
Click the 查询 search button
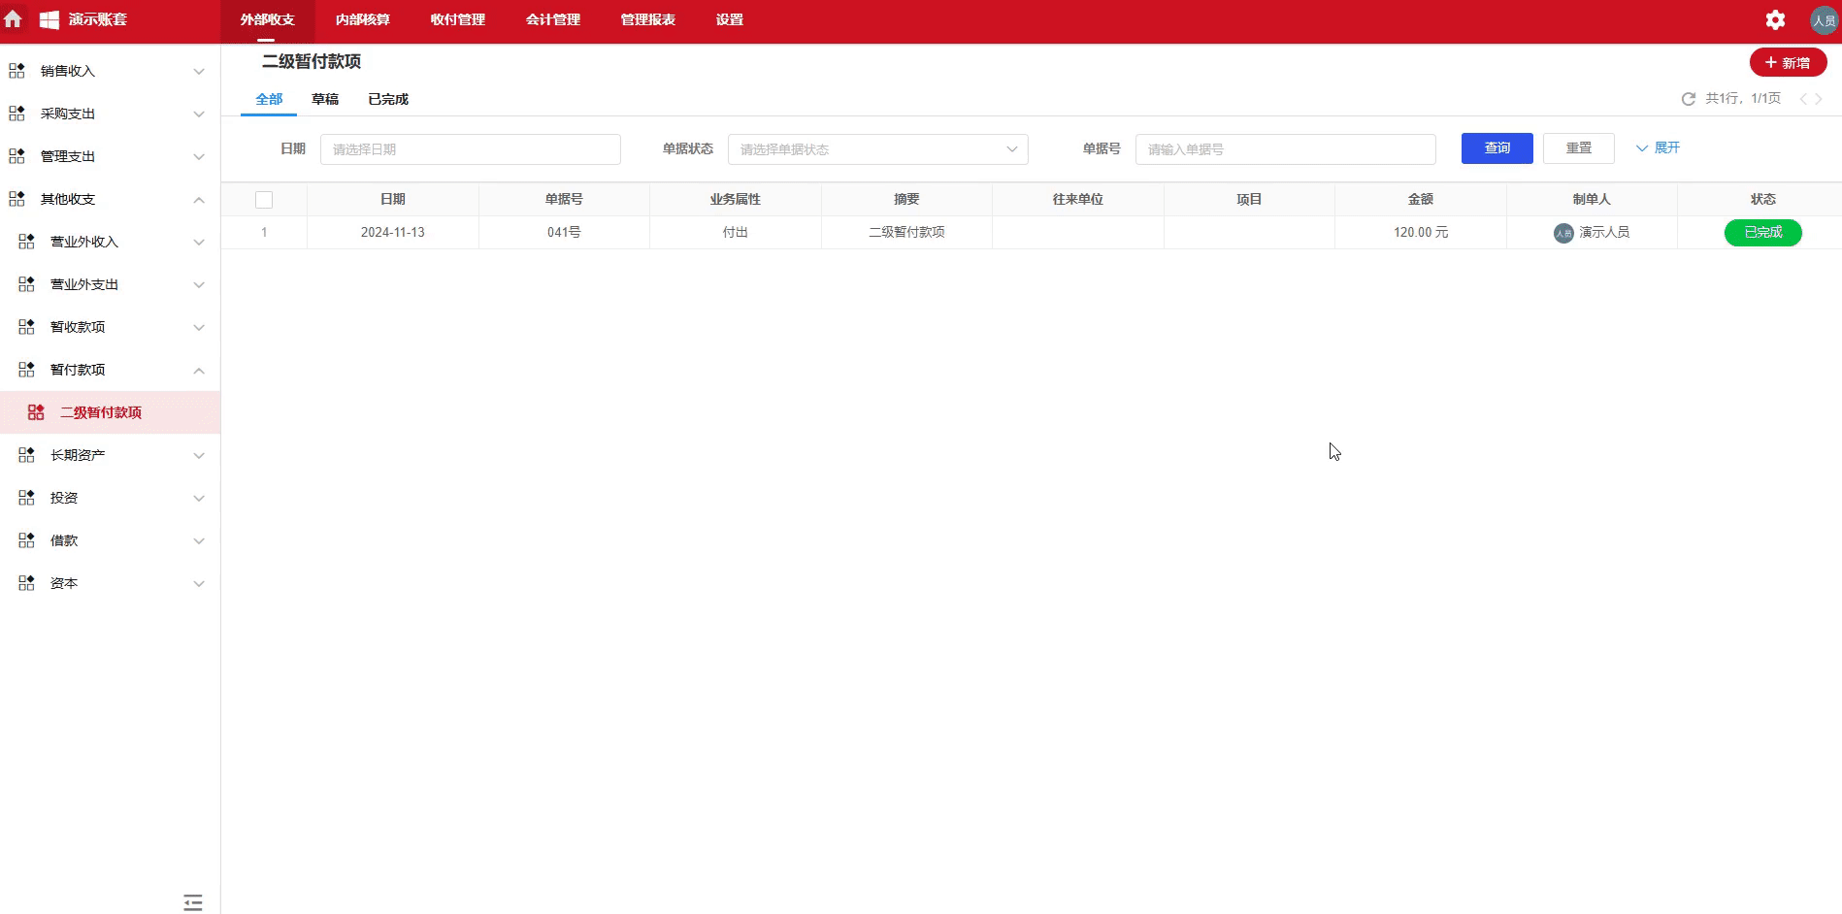tap(1497, 148)
